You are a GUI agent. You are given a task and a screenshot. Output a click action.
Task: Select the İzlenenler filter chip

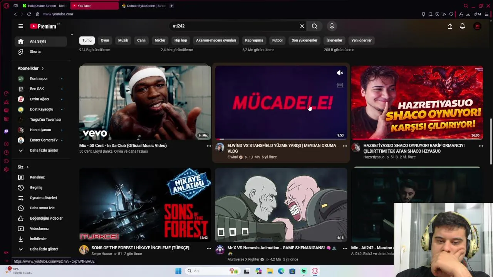pyautogui.click(x=334, y=40)
